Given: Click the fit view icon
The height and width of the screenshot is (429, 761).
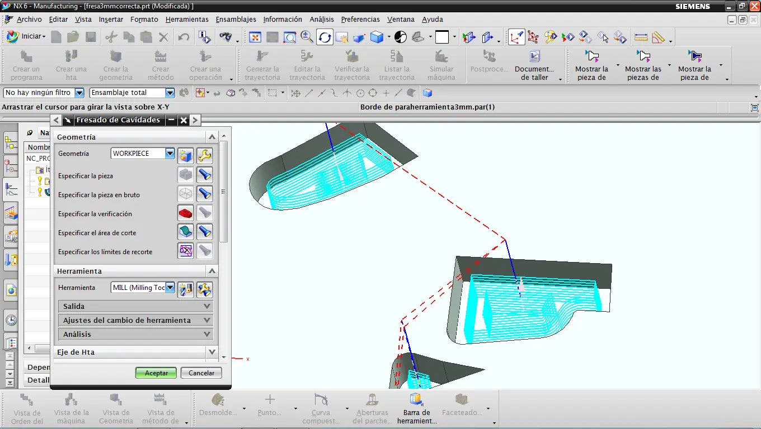Looking at the screenshot, I should pyautogui.click(x=255, y=37).
